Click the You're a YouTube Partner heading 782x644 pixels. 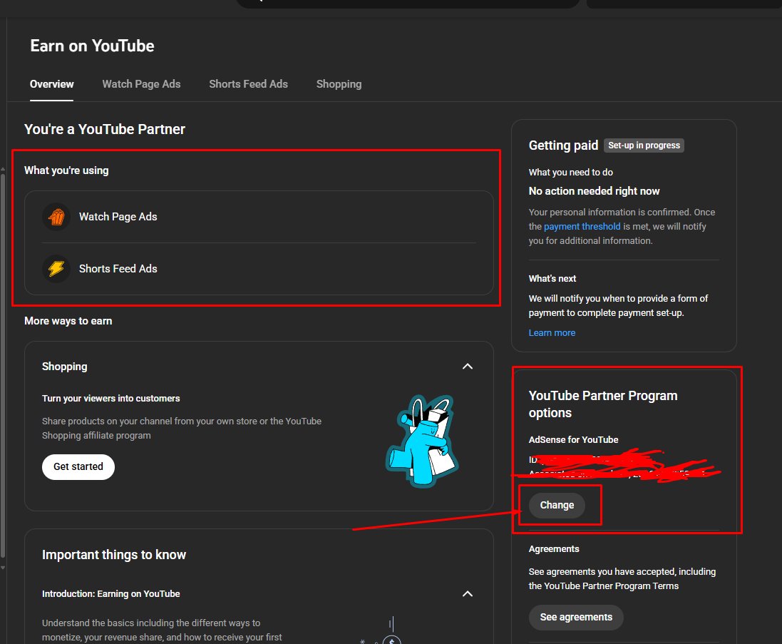[105, 129]
